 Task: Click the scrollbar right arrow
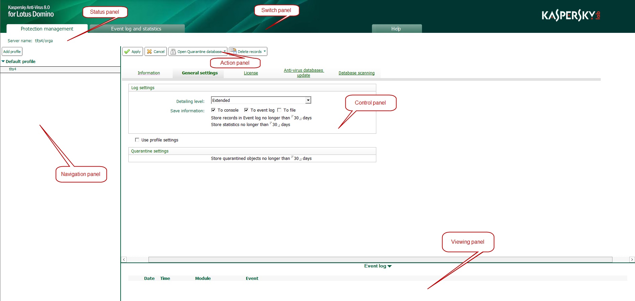point(632,259)
